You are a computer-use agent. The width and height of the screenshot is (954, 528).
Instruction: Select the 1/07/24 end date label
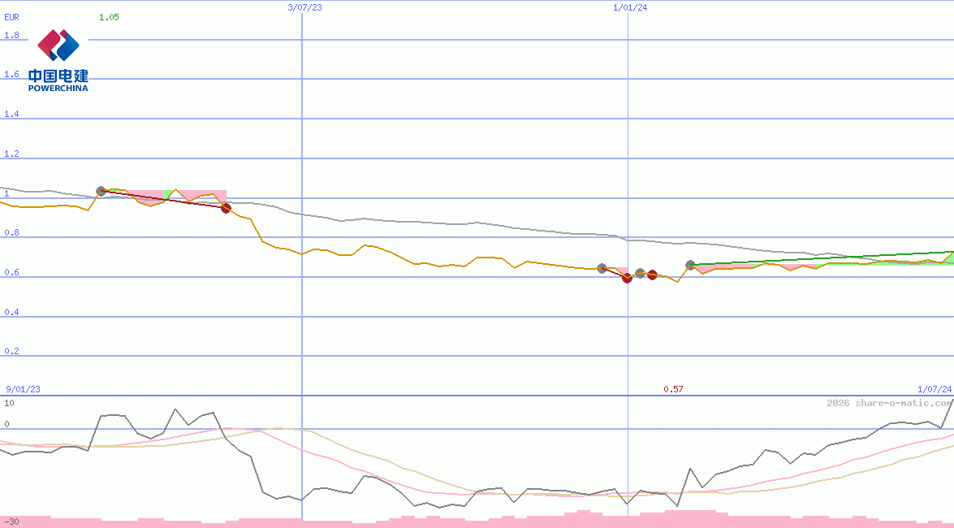(x=934, y=389)
